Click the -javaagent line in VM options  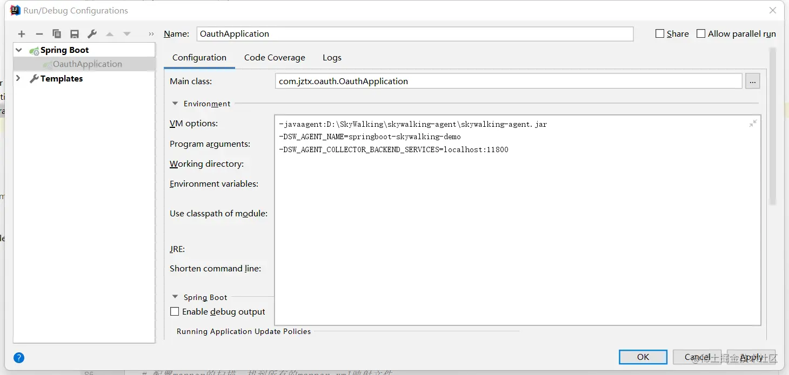coord(413,124)
